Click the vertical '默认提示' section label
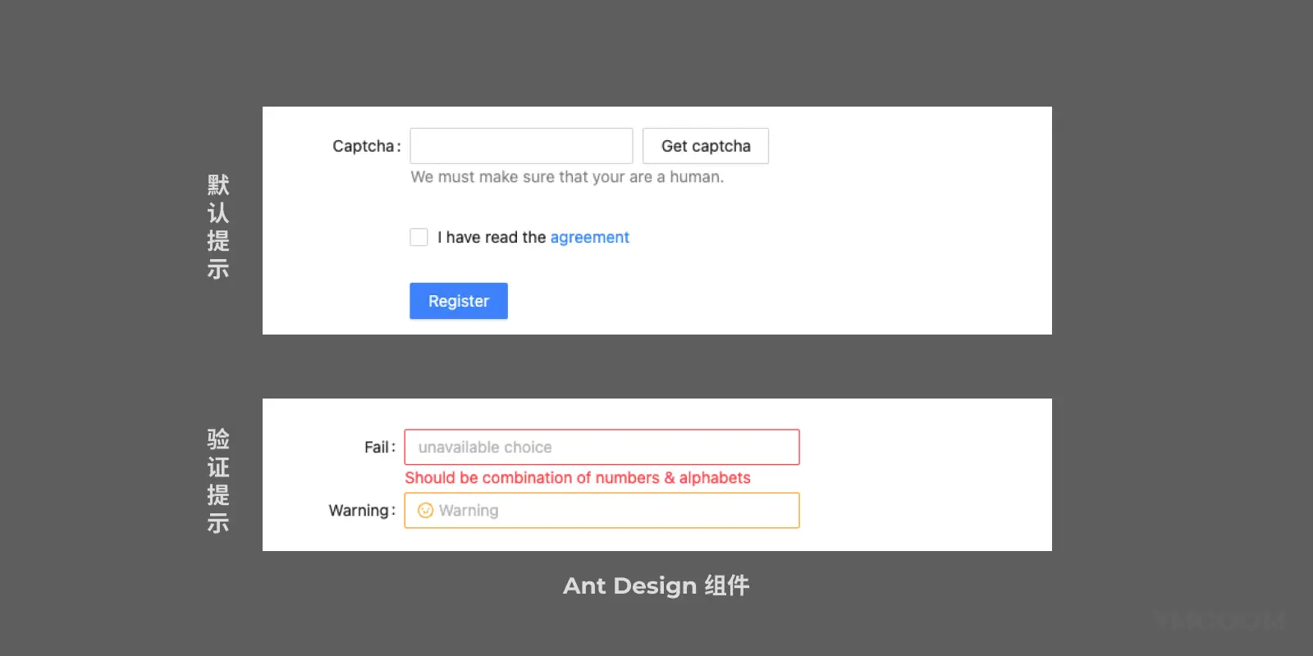 click(x=218, y=227)
